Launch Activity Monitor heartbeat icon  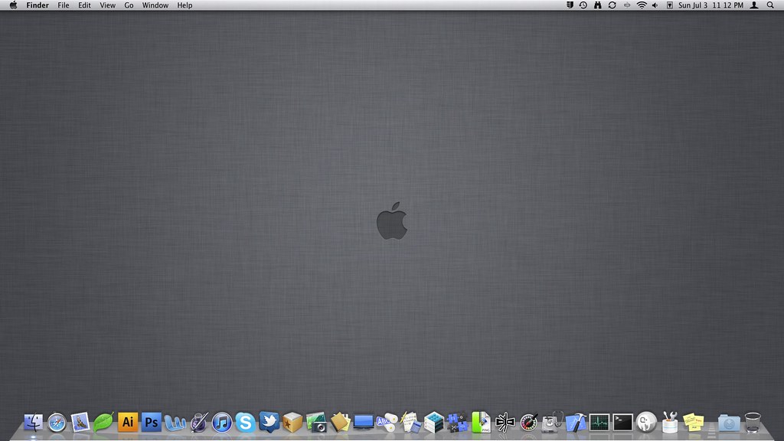(x=599, y=423)
